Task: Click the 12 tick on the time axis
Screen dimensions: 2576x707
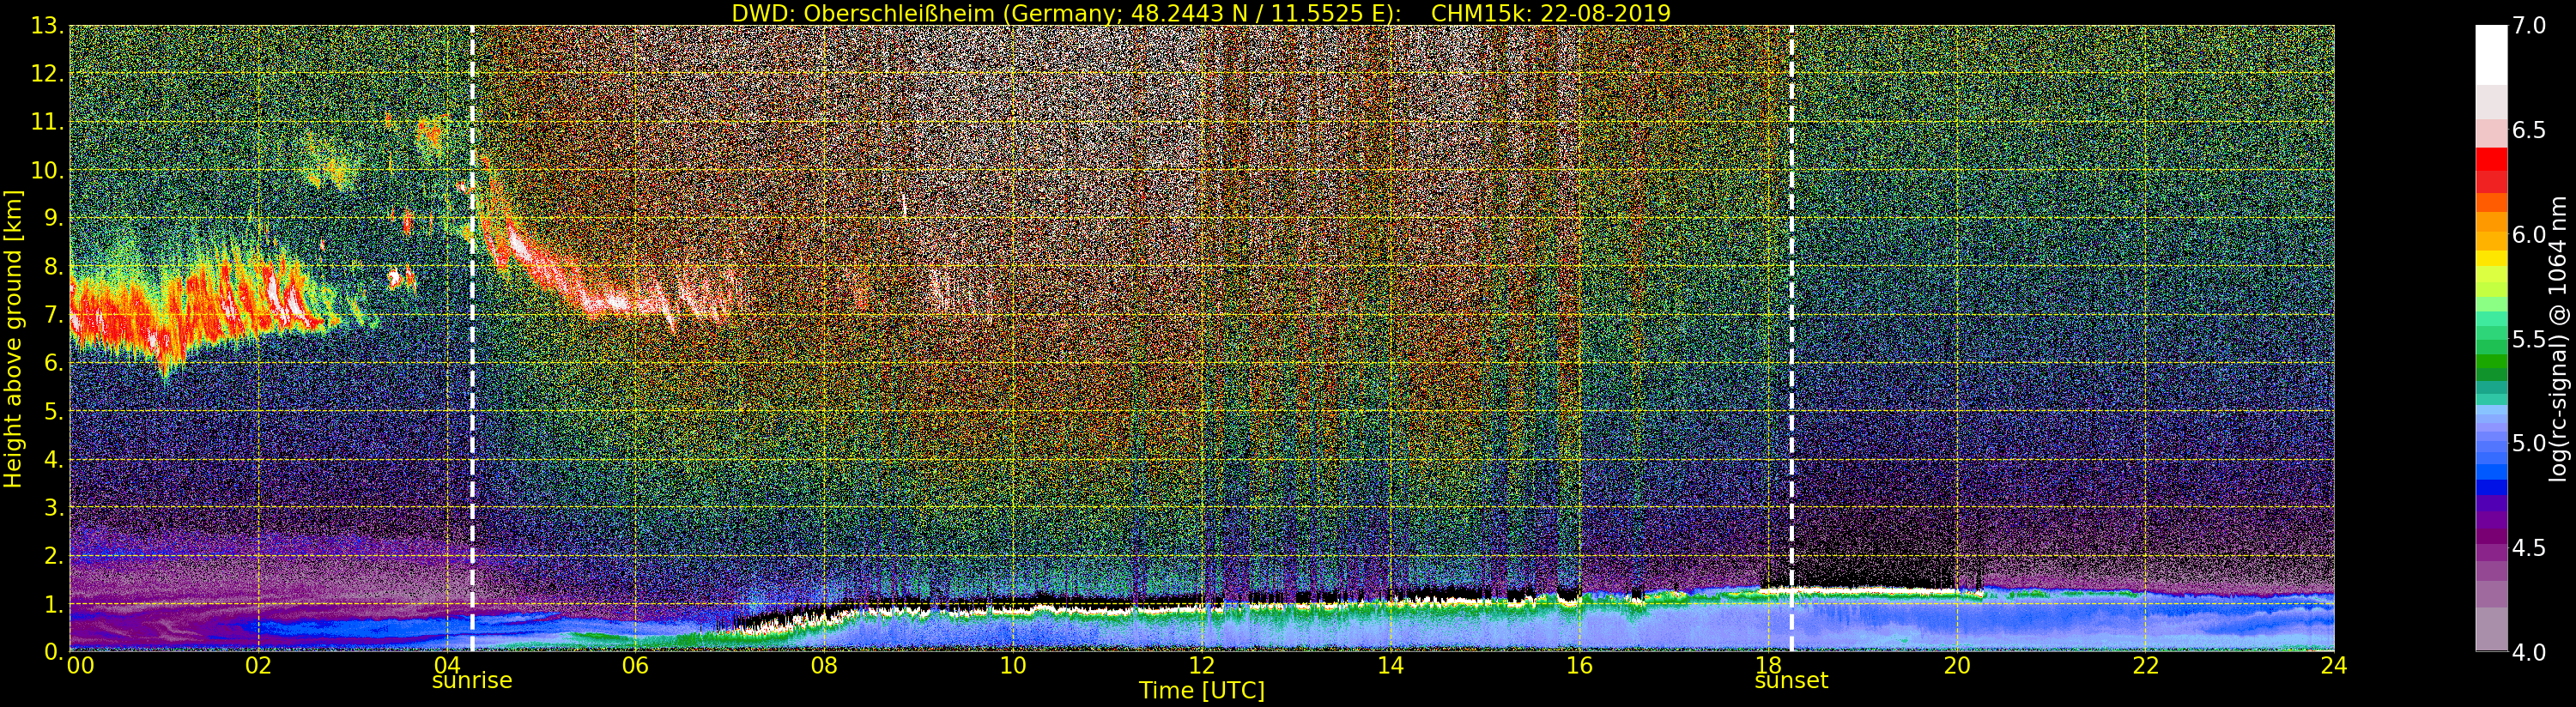Action: coord(1201,666)
